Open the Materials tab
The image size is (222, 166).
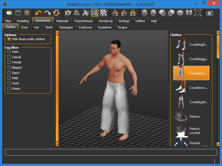coord(62,21)
